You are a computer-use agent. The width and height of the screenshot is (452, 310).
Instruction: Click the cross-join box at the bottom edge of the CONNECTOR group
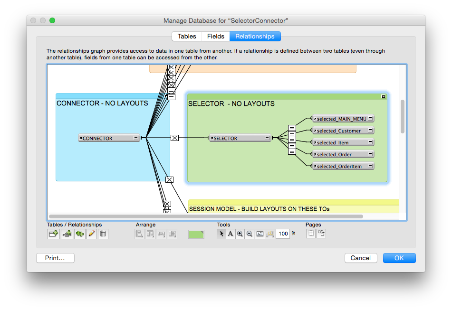pyautogui.click(x=169, y=179)
